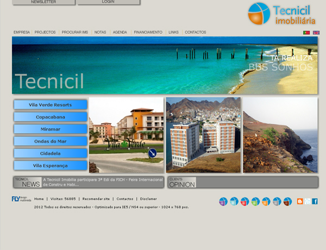Switch to the NEWSLETTER tab
The image size is (326, 250).
coord(43,2)
